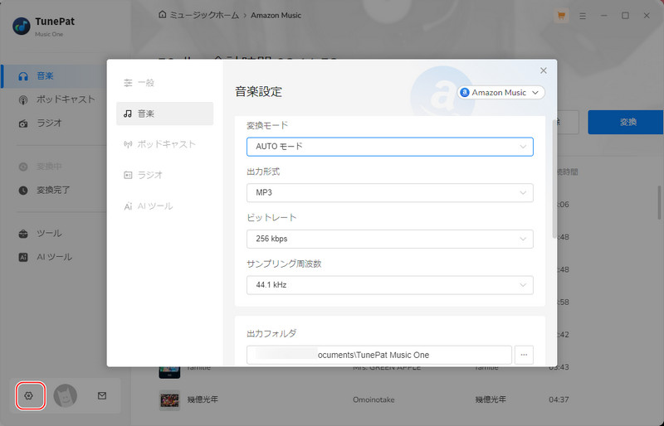Click the main window scrollbar
Image resolution: width=664 pixels, height=426 pixels.
click(x=659, y=202)
